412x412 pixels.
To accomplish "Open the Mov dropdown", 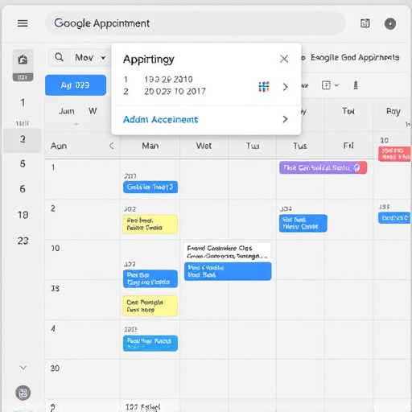I will pos(90,57).
